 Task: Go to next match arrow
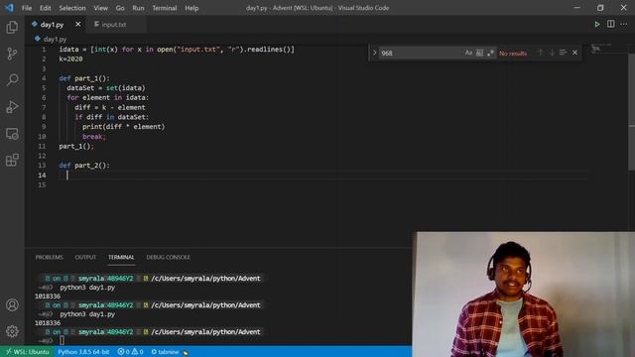click(552, 53)
